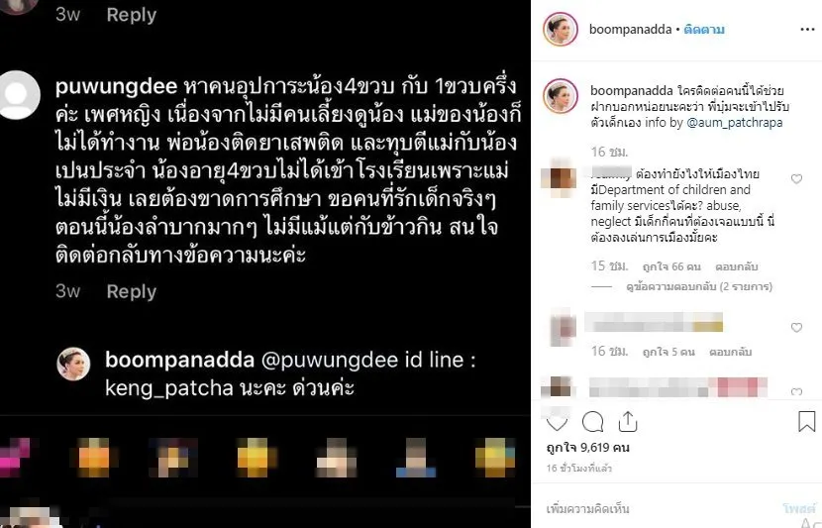
Task: View ถูกใจ 66 คน likes list
Action: pos(671,266)
